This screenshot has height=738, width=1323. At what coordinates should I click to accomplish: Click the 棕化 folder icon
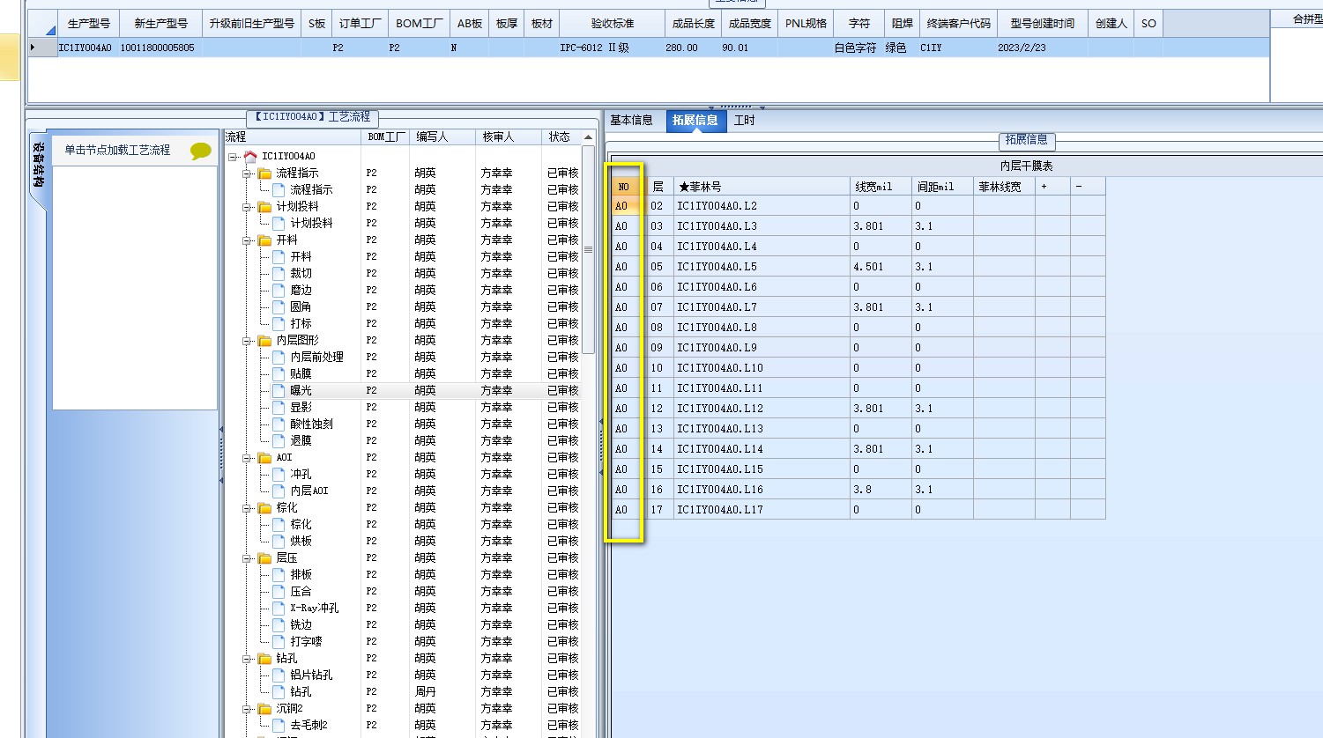tap(264, 508)
